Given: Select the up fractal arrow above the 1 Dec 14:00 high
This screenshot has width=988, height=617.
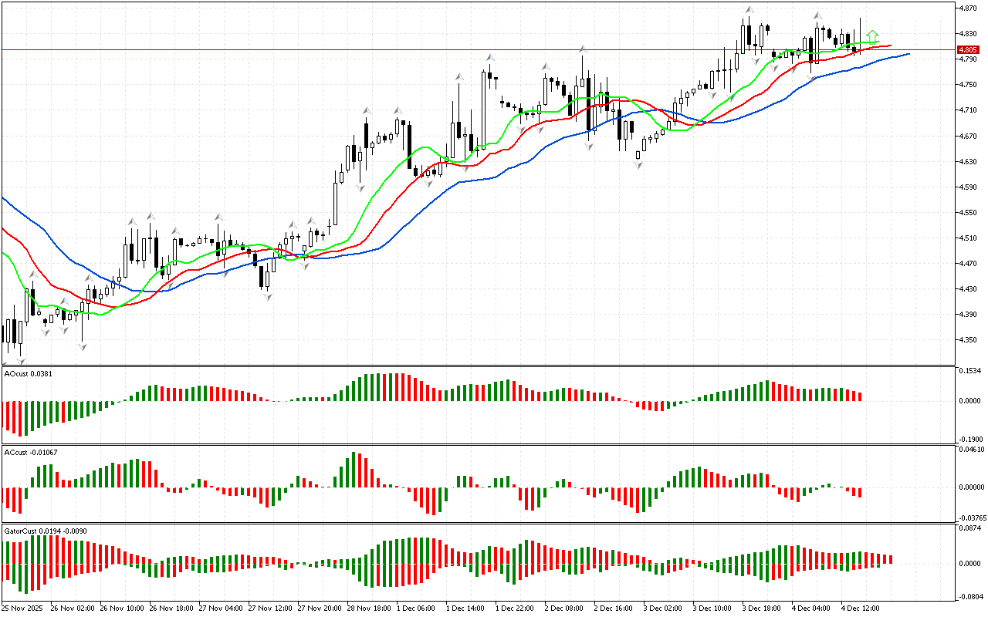Looking at the screenshot, I should pyautogui.click(x=489, y=58).
